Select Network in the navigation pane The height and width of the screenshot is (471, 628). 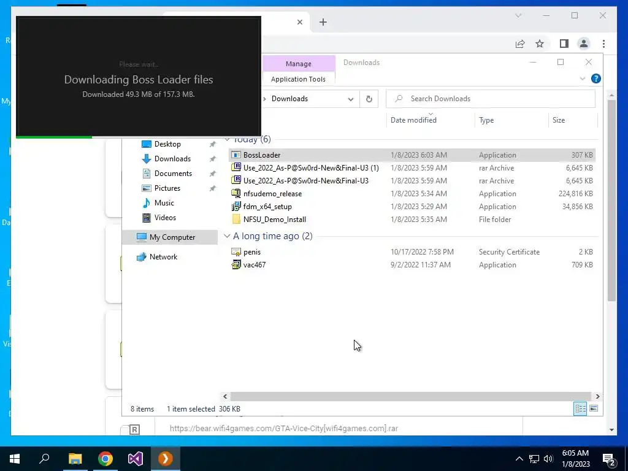163,257
